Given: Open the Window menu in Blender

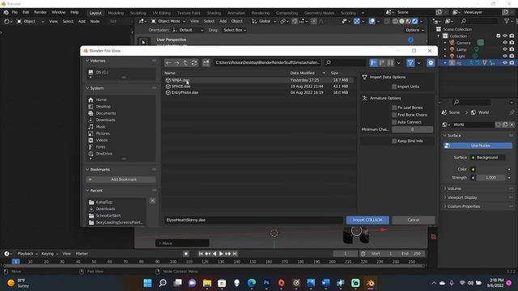Looking at the screenshot, I should 58,13.
